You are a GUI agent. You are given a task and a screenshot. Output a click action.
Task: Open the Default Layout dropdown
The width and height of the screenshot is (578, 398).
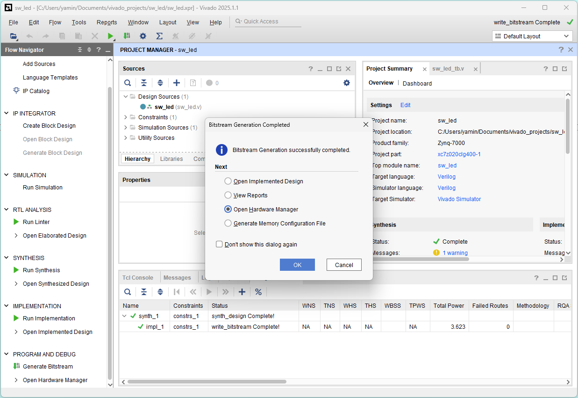click(x=532, y=36)
